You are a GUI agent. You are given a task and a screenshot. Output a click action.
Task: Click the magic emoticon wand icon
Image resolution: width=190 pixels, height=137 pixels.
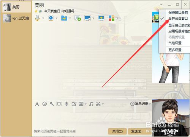pos(52,104)
